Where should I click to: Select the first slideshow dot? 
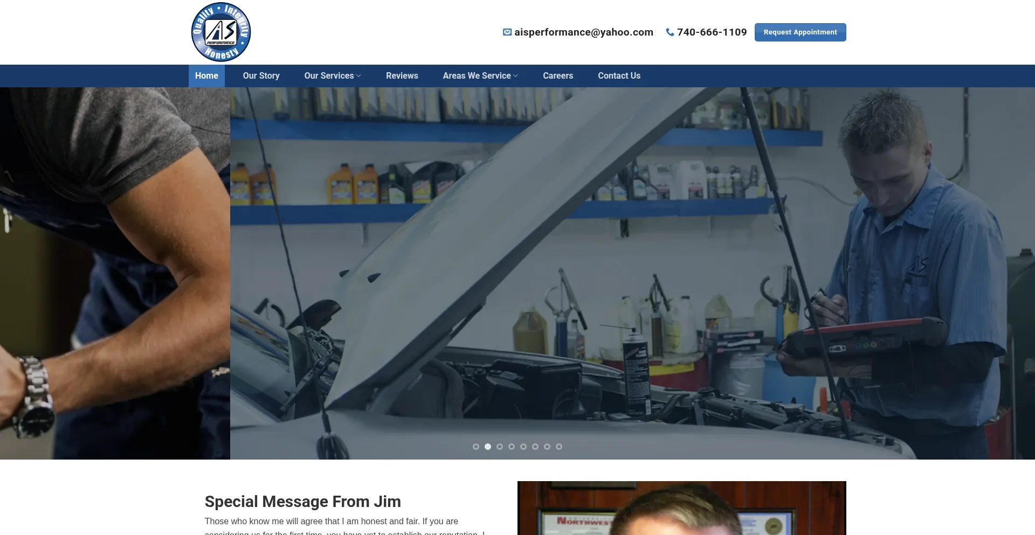point(476,447)
